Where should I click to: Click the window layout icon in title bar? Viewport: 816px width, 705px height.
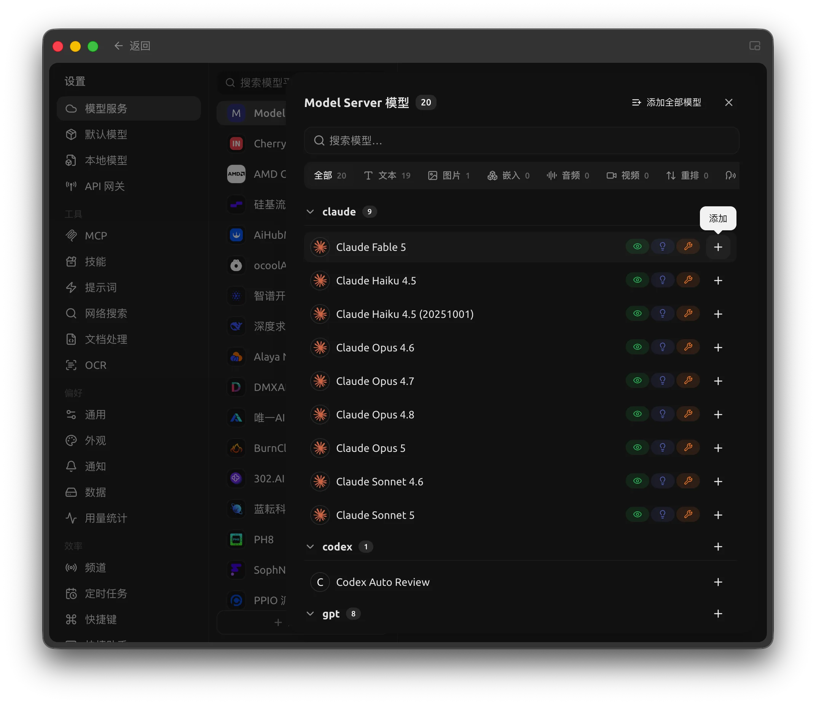point(755,46)
